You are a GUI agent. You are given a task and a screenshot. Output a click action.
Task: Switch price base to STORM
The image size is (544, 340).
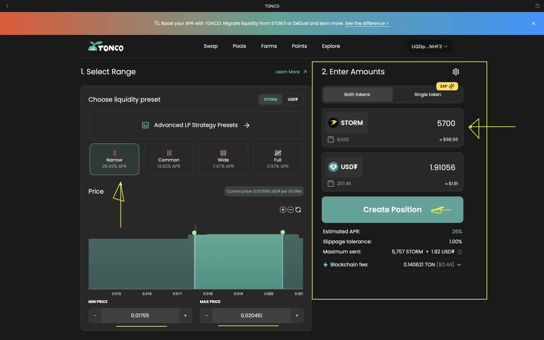pos(270,99)
